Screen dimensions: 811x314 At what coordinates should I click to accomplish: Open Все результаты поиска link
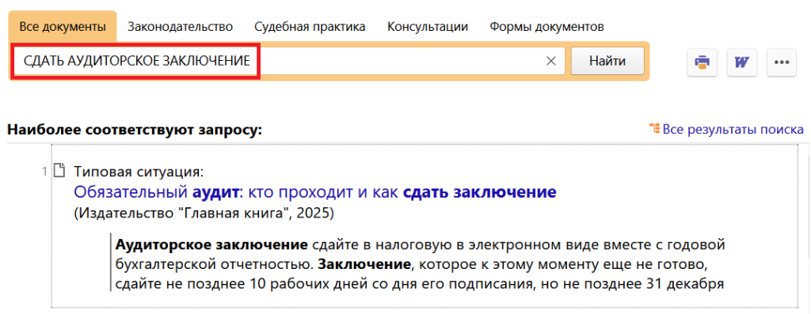click(733, 129)
